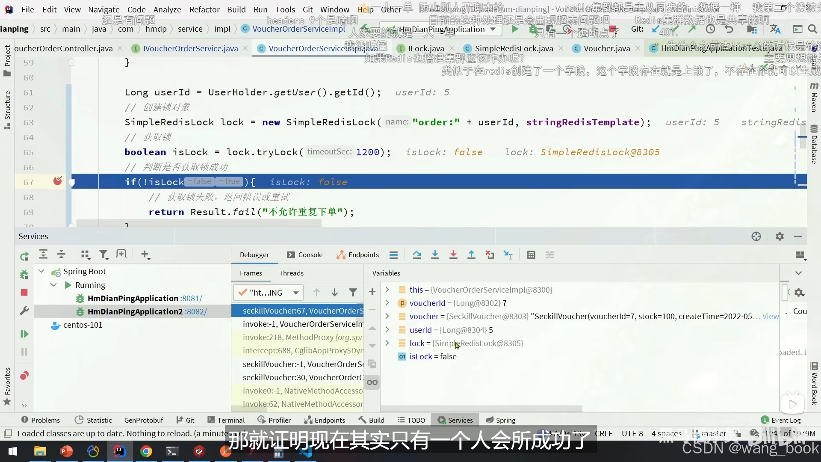This screenshot has width=821, height=462.
Task: Open the thread selector dropdown
Action: tap(295, 293)
